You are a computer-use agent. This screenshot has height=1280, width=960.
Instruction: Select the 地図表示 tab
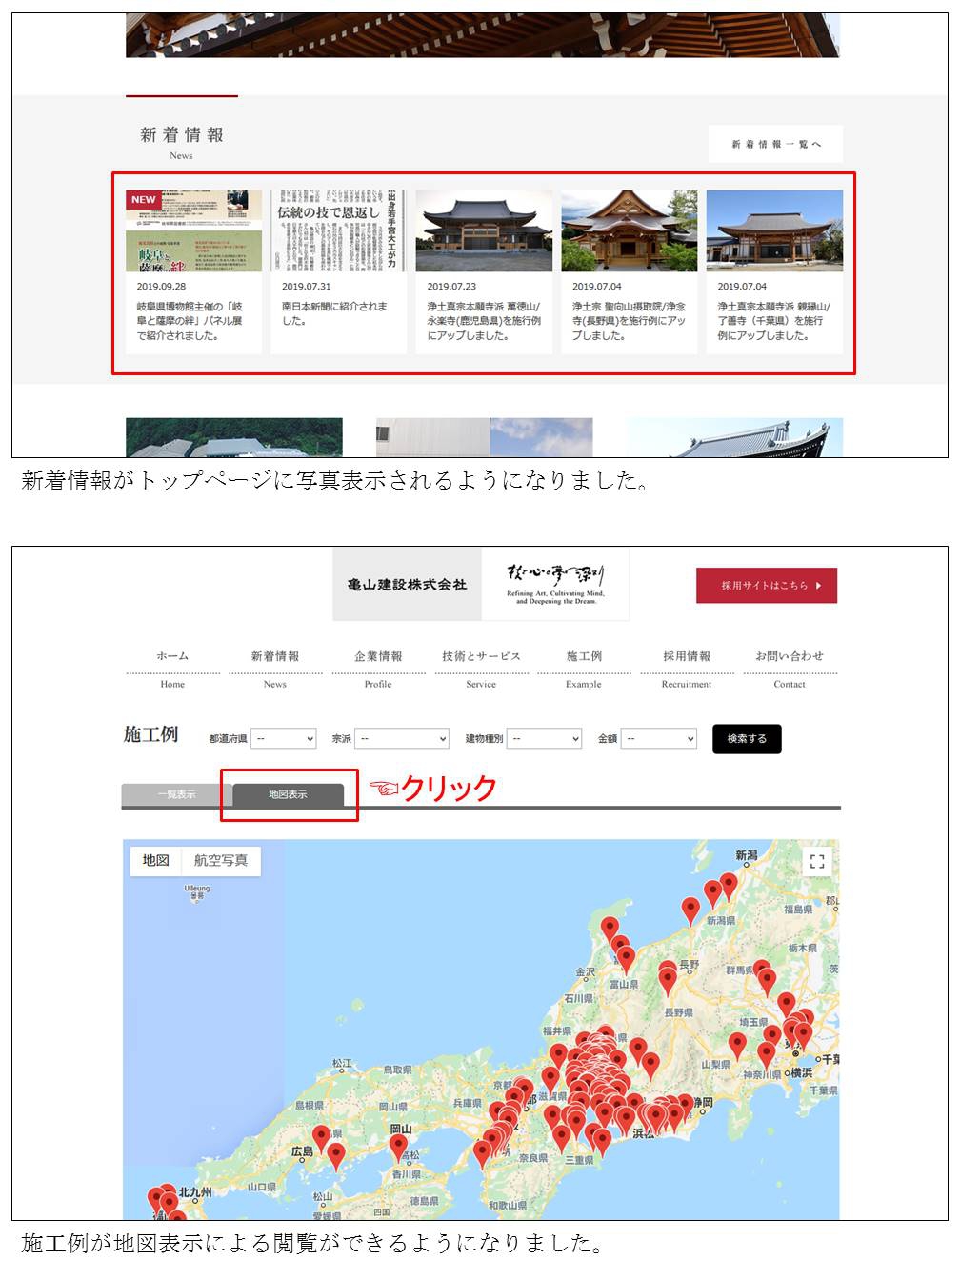point(288,794)
